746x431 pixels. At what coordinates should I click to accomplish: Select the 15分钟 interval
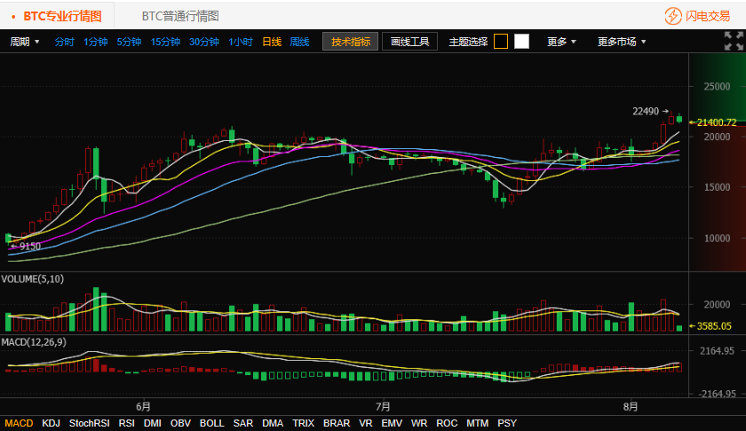pyautogui.click(x=165, y=42)
